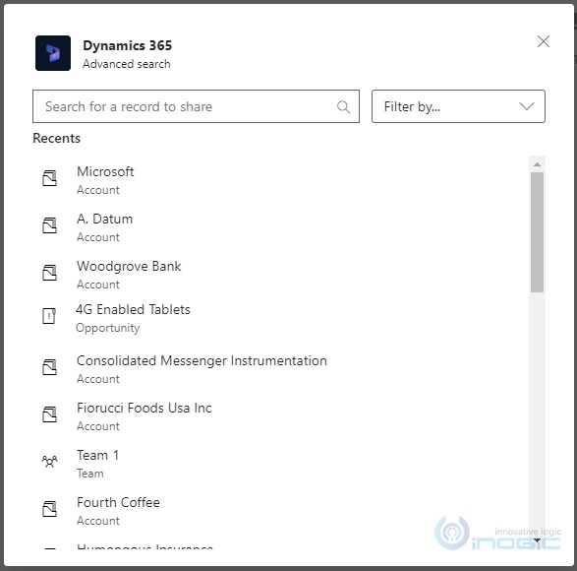
Task: Click the scrollbar up arrow
Action: tap(537, 164)
